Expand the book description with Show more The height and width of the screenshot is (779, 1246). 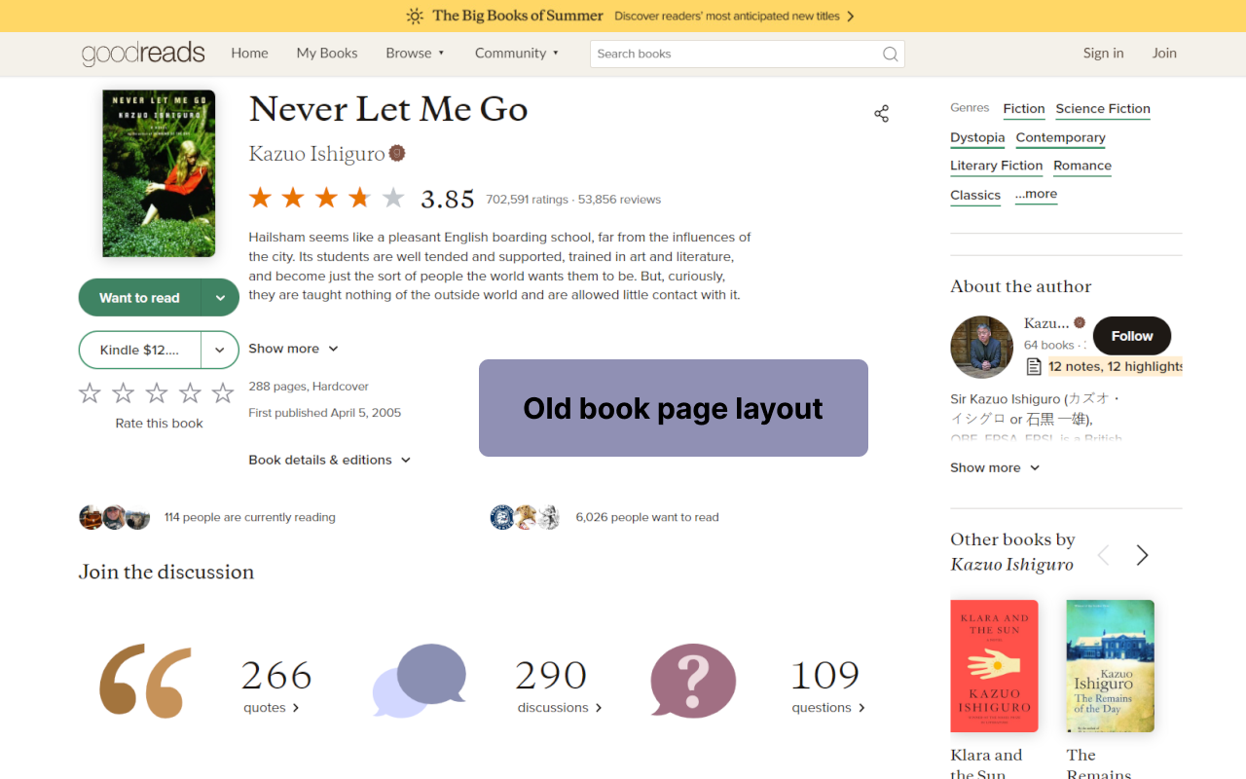click(x=293, y=349)
